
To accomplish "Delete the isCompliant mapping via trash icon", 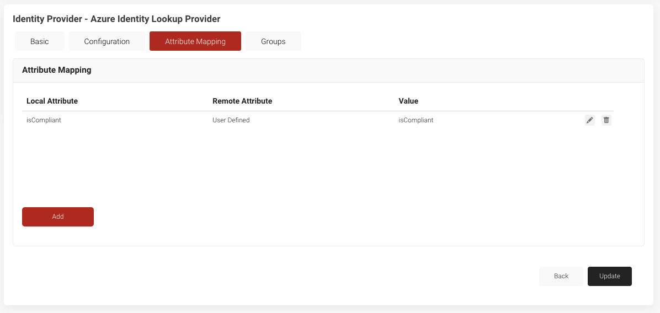I will [x=606, y=120].
